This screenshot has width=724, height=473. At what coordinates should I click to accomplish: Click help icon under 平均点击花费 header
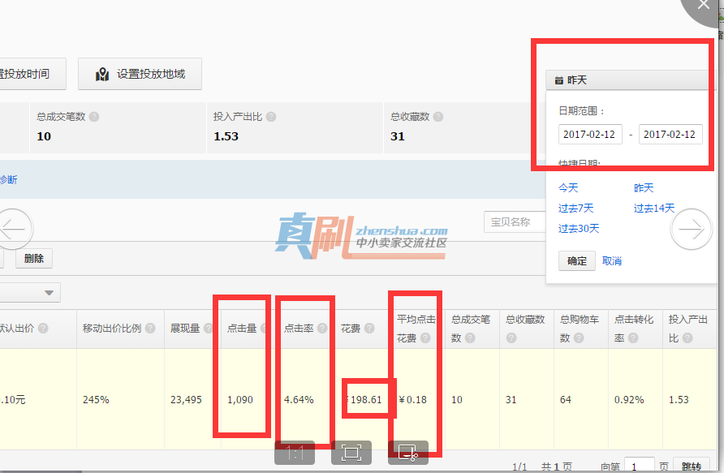(425, 338)
